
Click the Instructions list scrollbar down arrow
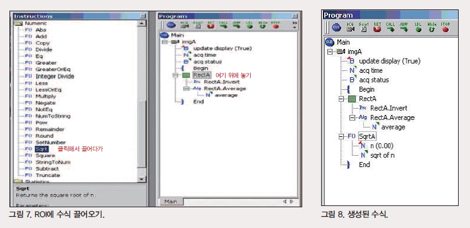point(141,179)
